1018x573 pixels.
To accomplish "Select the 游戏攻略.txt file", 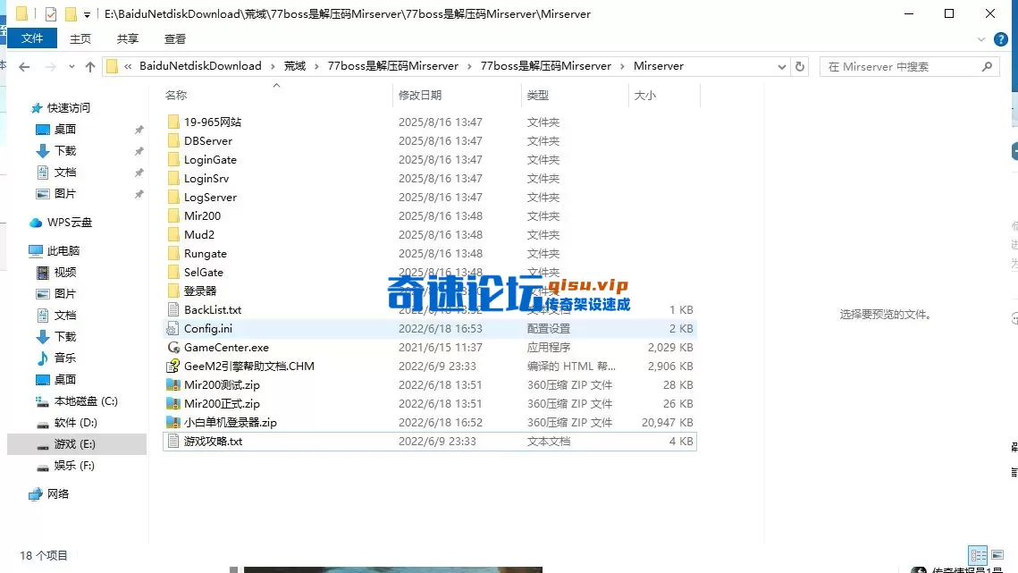I will click(x=215, y=441).
